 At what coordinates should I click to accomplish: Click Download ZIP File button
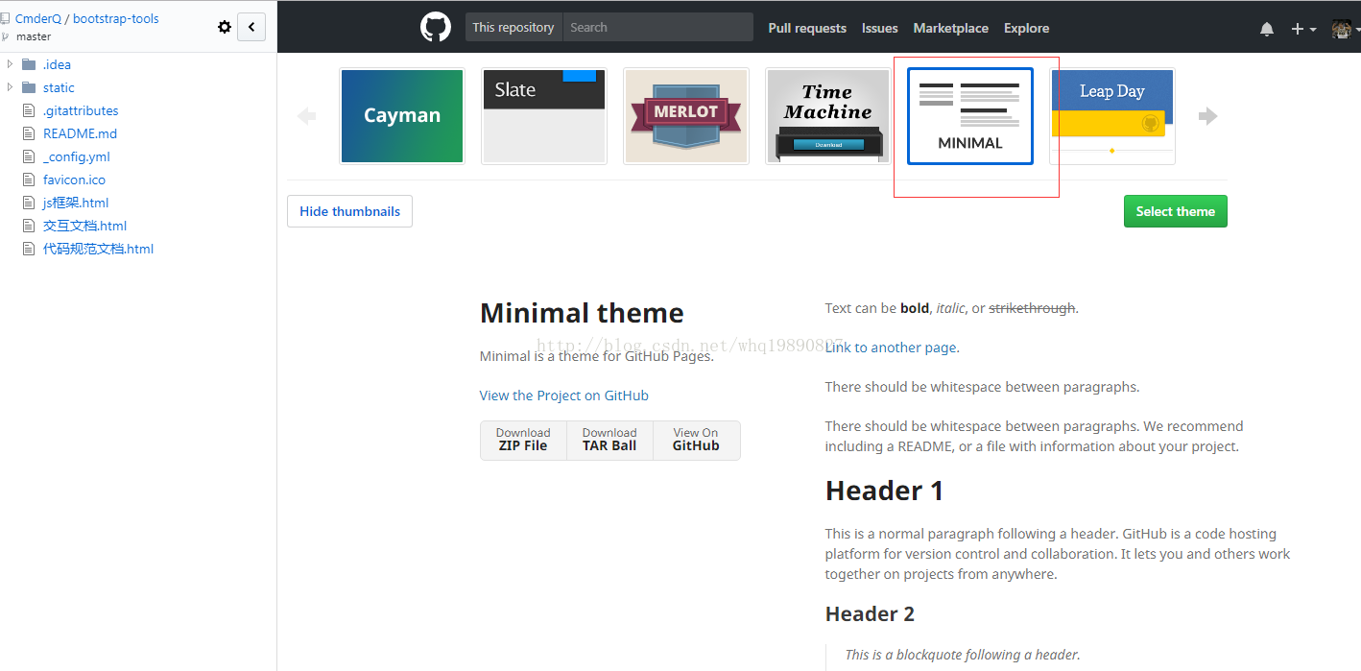coord(523,440)
